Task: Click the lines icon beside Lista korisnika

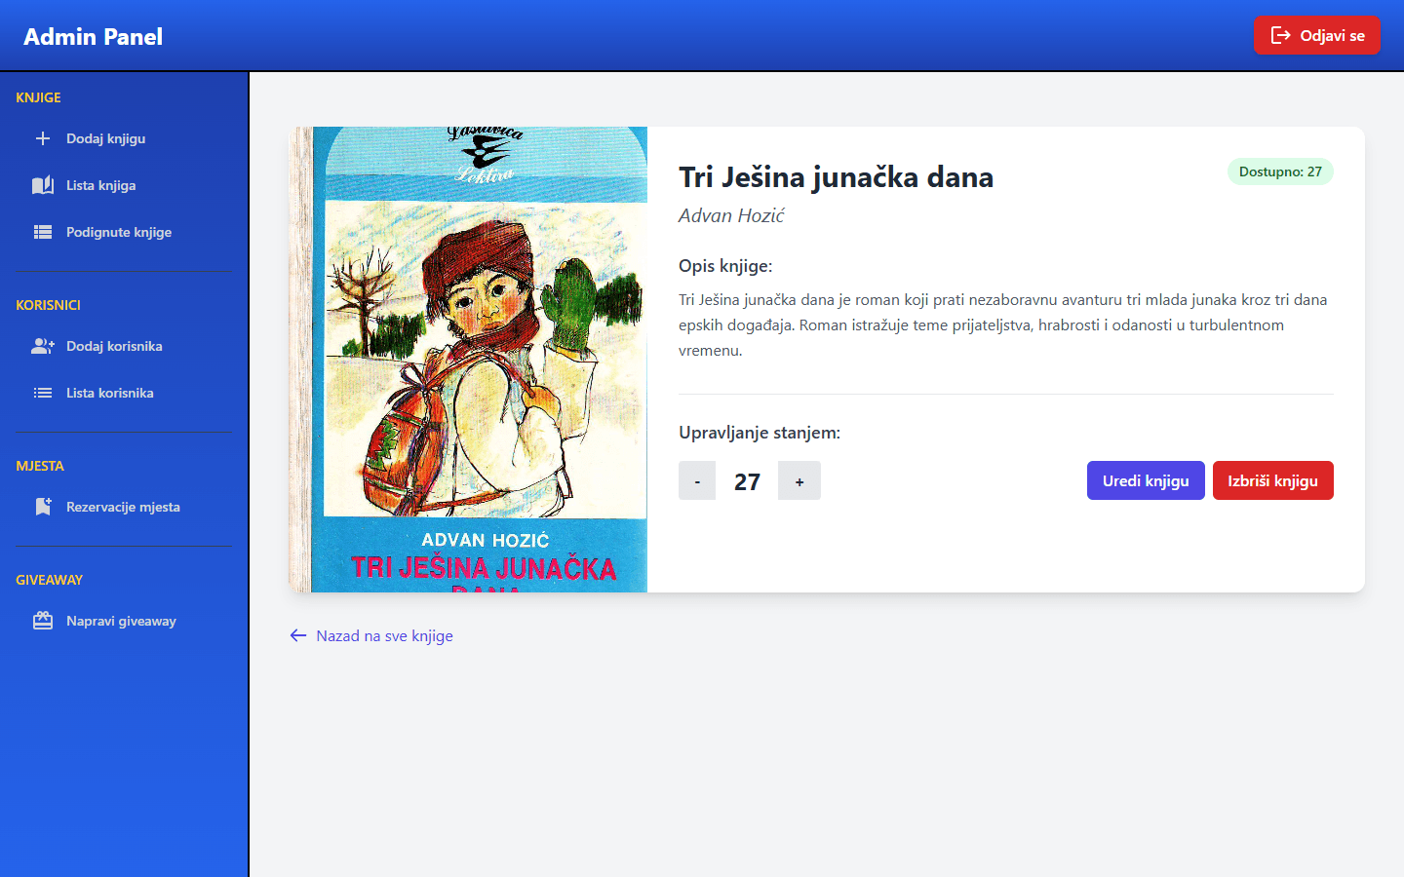Action: (x=43, y=393)
